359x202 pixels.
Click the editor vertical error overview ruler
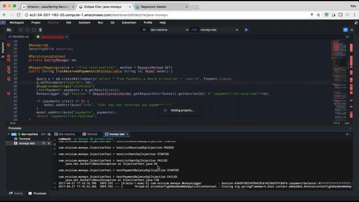click(351, 80)
